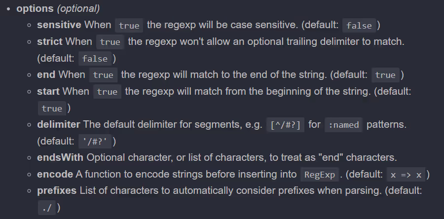Click the '[^/#?]' code snippet
This screenshot has height=219, width=444.
(286, 125)
